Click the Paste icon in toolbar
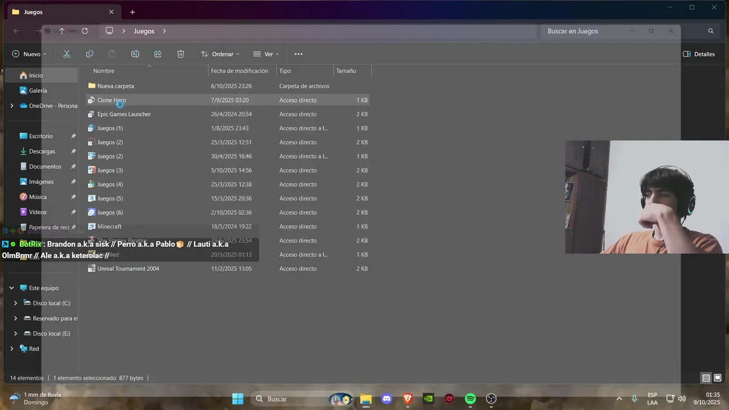The height and width of the screenshot is (410, 729). [x=112, y=54]
